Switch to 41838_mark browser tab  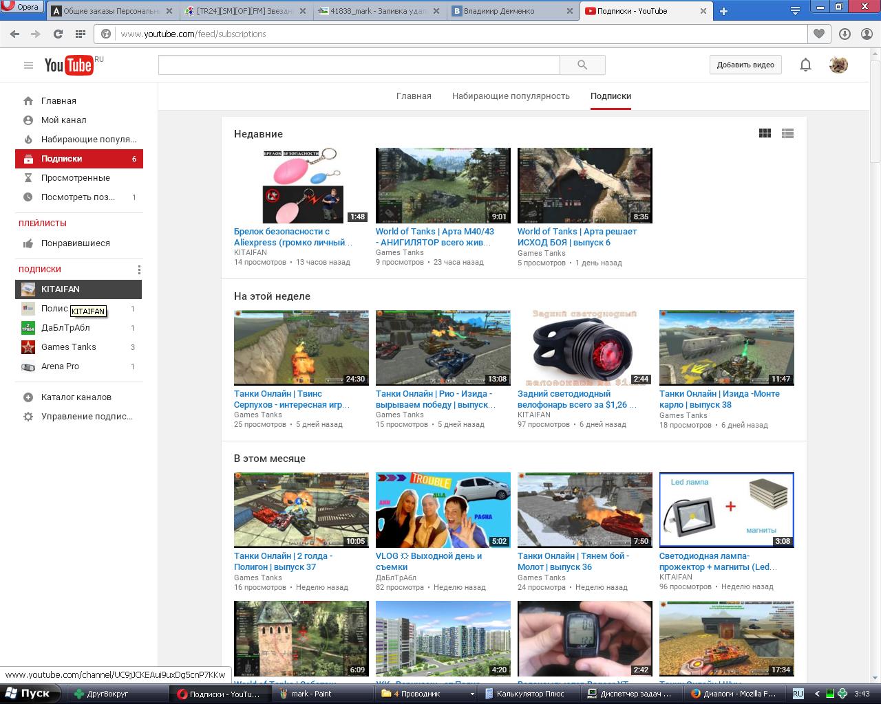coord(379,11)
